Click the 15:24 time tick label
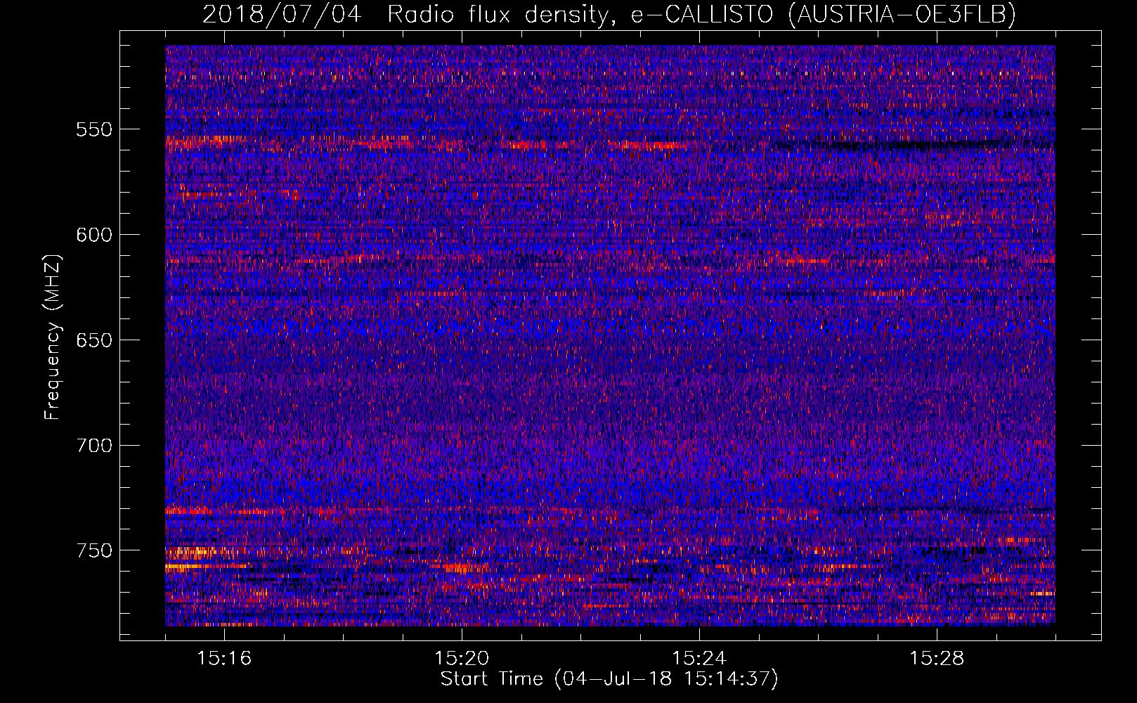This screenshot has width=1137, height=703. pos(699,659)
